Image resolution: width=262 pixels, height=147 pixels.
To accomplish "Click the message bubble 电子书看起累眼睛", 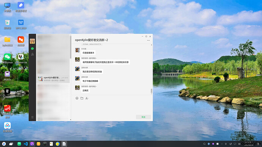I will (x=90, y=81).
